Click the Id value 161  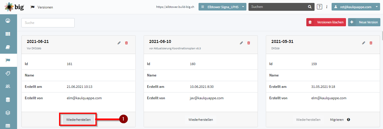(70, 64)
